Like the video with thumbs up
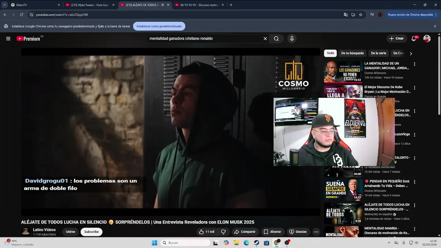Screen dimensions: 441x248 pyautogui.click(x=207, y=232)
